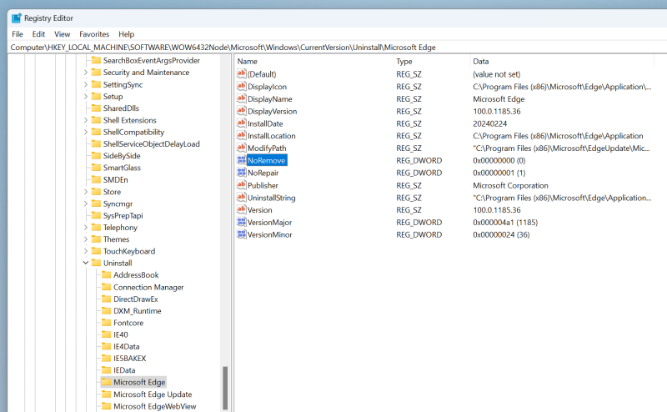Select the SharedDlls key
The height and width of the screenshot is (412, 667).
[121, 108]
